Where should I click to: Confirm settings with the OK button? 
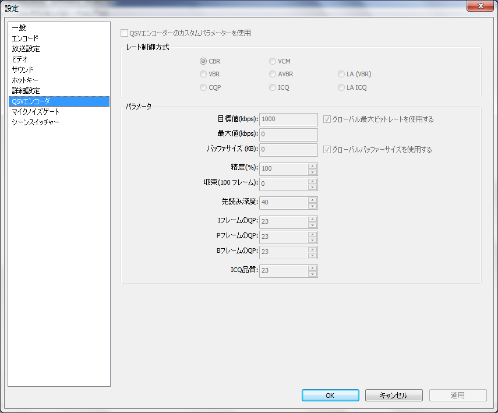tap(330, 395)
